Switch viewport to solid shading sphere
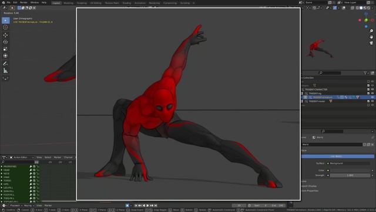The width and height of the screenshot is (376, 212). pyautogui.click(x=361, y=8)
